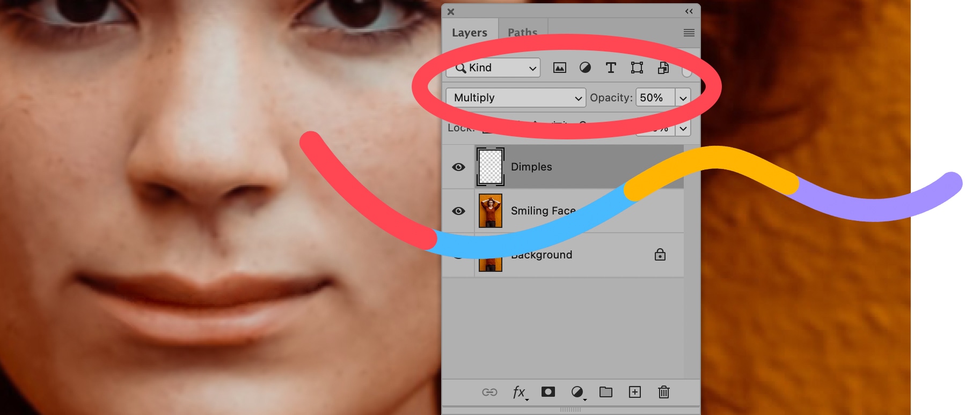The height and width of the screenshot is (415, 965).
Task: Create a new layer group folder
Action: [606, 392]
